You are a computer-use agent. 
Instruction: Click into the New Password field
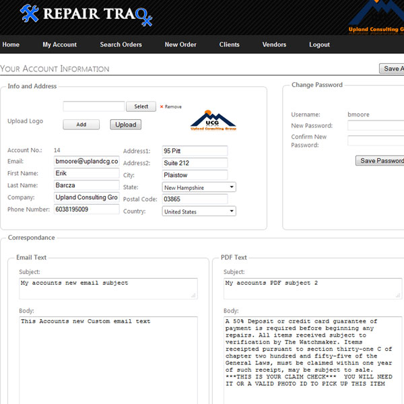(375, 125)
